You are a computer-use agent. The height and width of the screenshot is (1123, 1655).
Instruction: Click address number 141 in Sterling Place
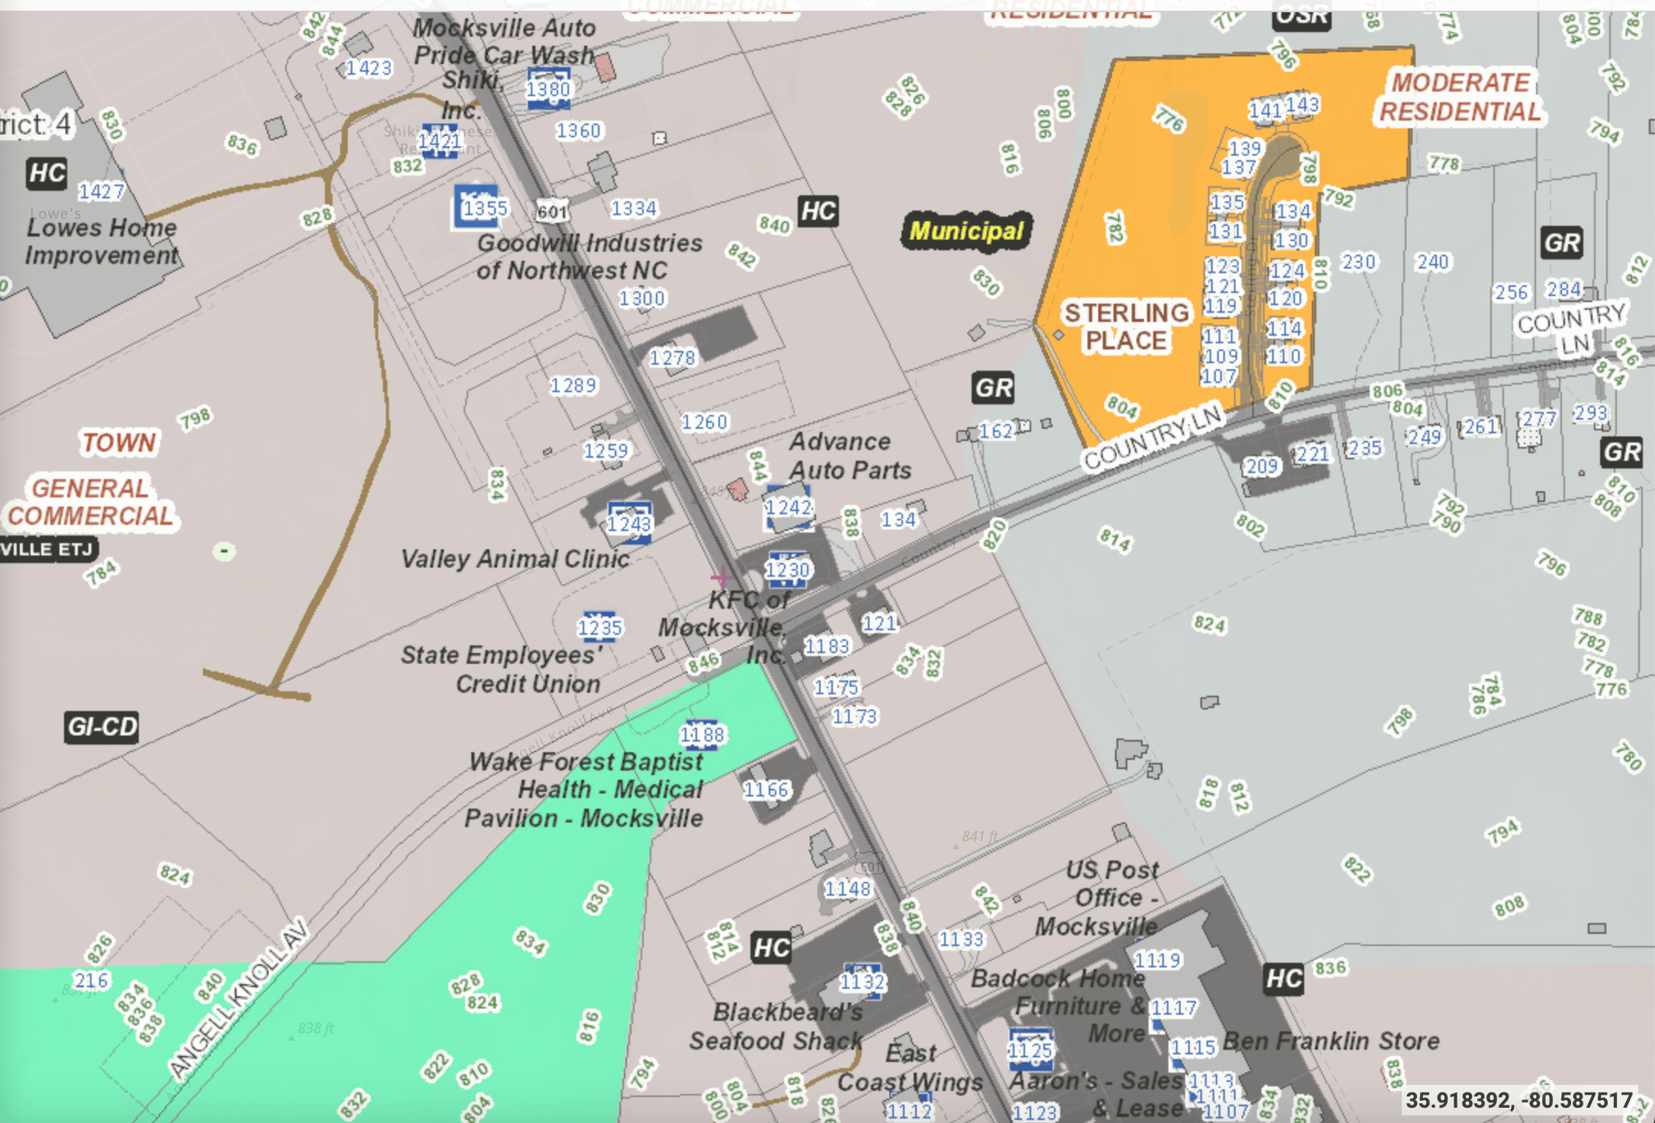point(1265,111)
